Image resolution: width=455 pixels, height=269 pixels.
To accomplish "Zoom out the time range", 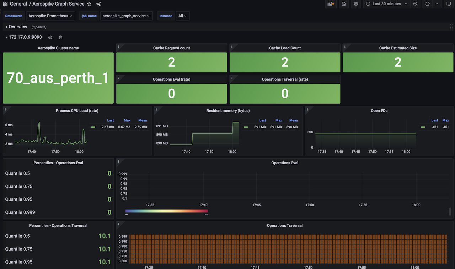I will 415,4.
